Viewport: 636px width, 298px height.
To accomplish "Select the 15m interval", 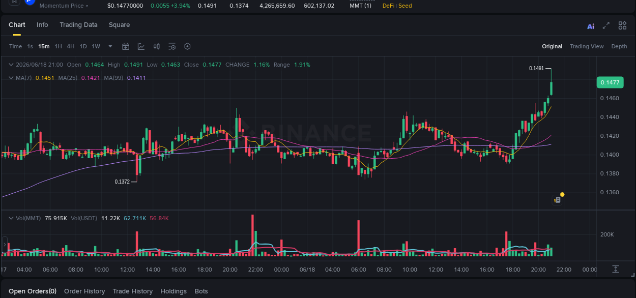I will point(44,46).
